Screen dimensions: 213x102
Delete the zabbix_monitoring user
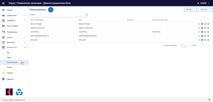[208, 28]
